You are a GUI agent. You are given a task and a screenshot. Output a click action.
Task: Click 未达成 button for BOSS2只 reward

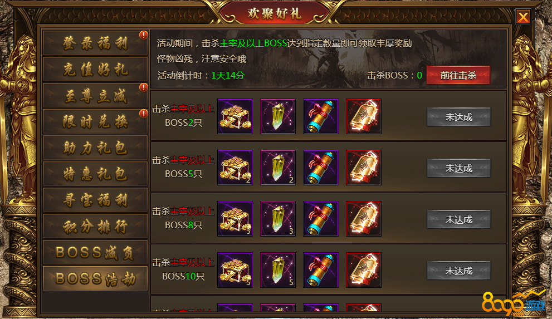458,117
